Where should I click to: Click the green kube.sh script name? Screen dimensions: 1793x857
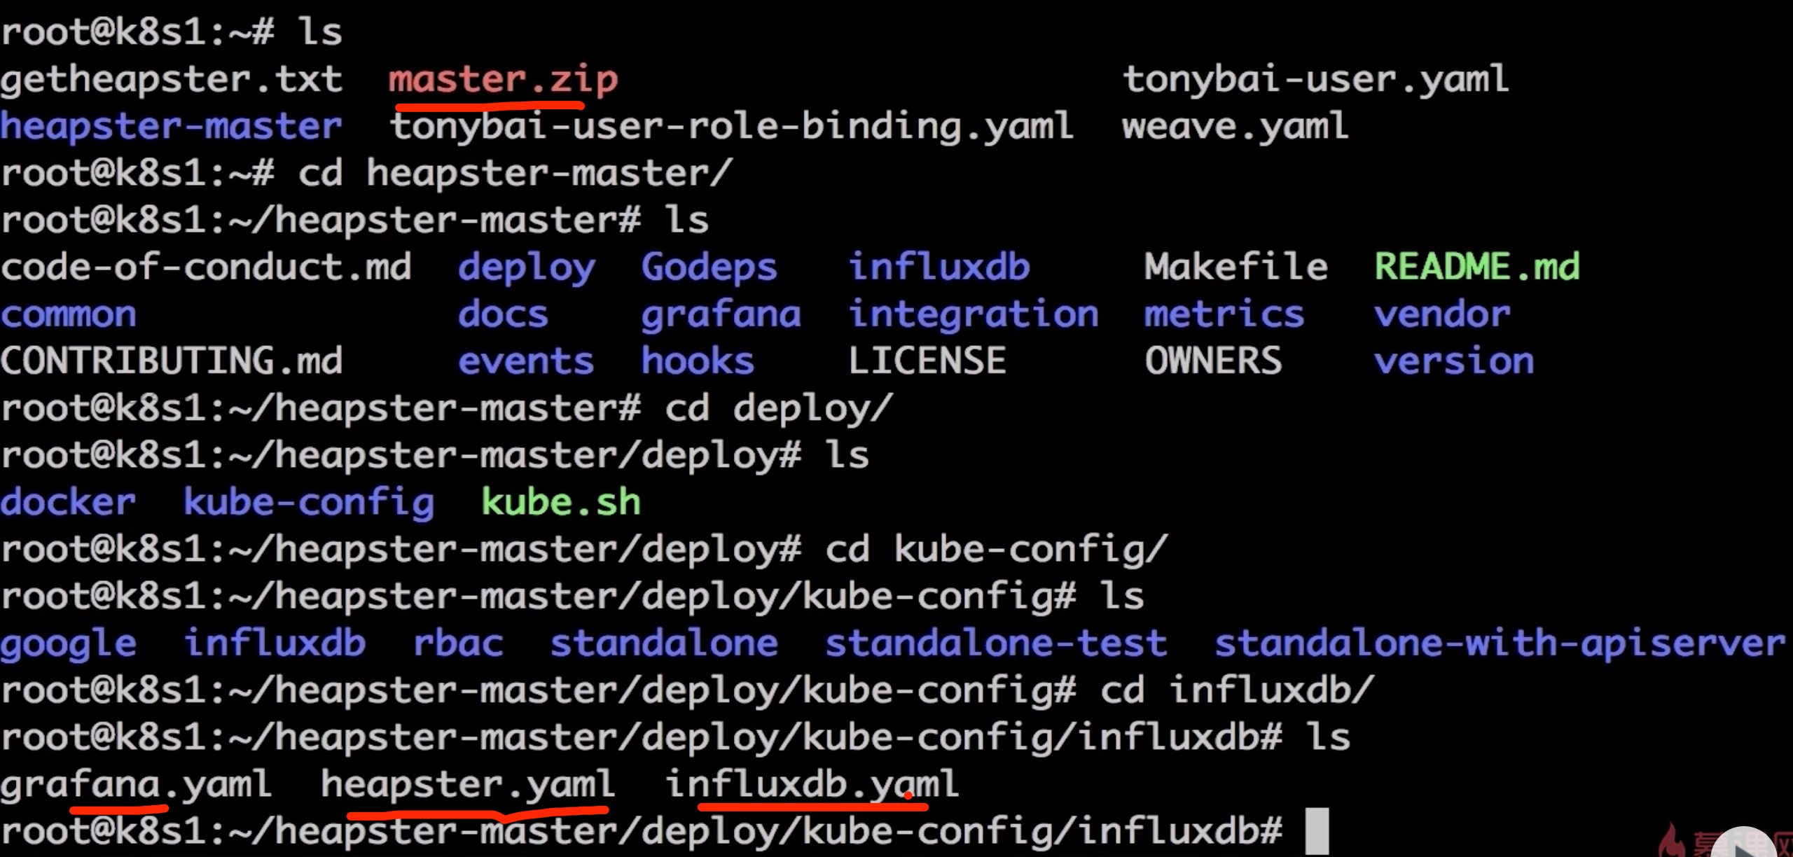click(561, 502)
